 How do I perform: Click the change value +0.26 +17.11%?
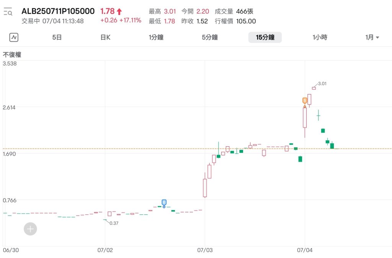[x=121, y=20]
